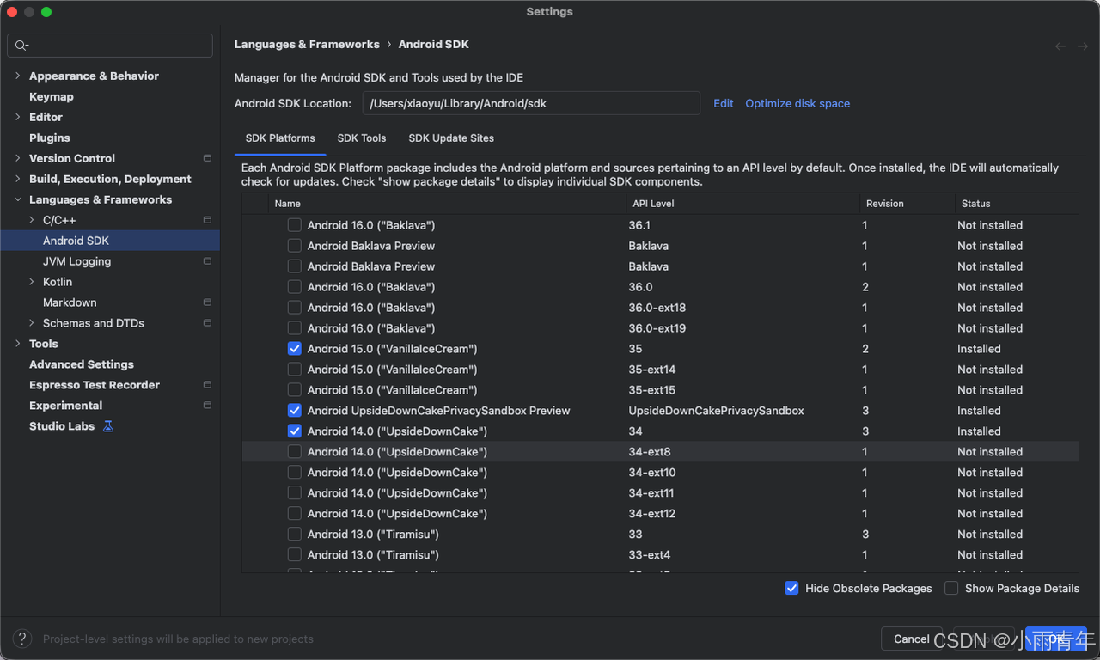Enable Show Package Details checkbox
Screen dimensions: 1100x660
pos(951,589)
